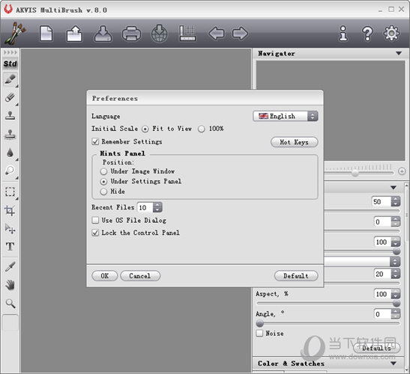This screenshot has height=374, width=410.
Task: Collapse the Color & Swatches panel arrow
Action: (394, 364)
